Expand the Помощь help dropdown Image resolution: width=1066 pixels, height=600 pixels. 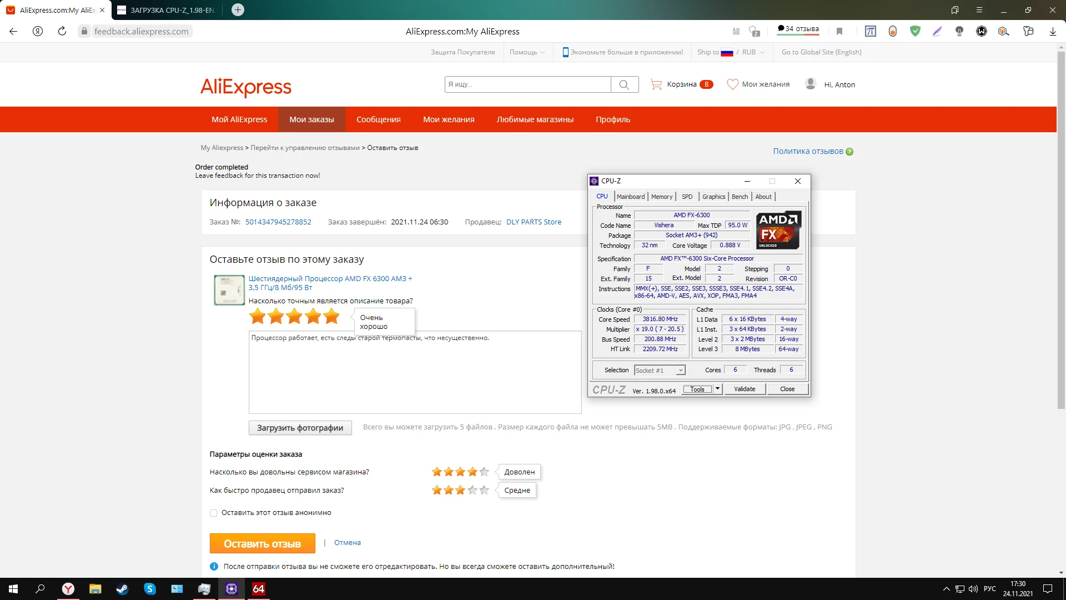pos(527,52)
